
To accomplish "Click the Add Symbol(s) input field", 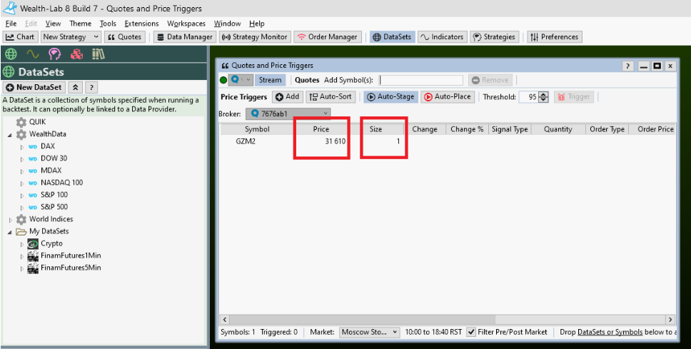I will (x=421, y=80).
